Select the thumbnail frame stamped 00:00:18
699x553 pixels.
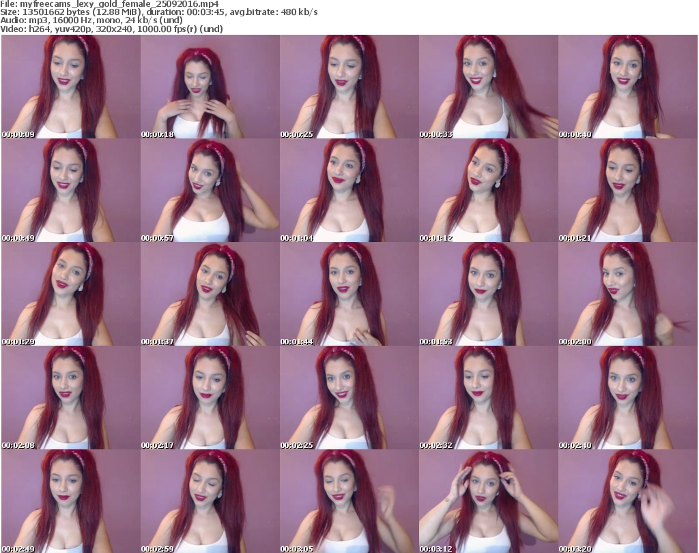(x=210, y=87)
